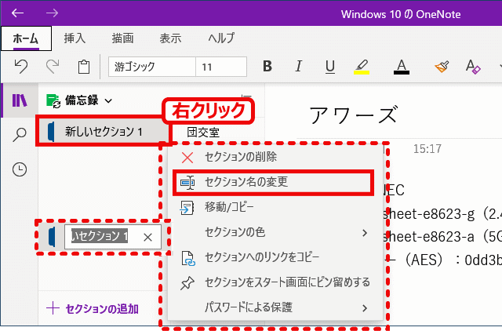Screen dimensions: 502x331
Task: Click セクションの追加 to add a section
Action: point(93,308)
